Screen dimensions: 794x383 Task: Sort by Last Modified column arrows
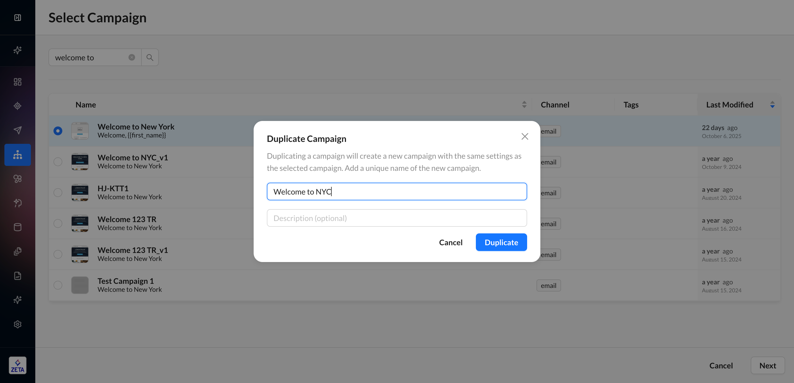tap(772, 105)
